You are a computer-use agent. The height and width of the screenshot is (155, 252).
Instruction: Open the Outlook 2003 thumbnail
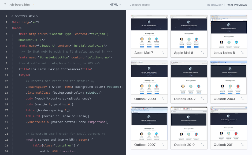229,78
